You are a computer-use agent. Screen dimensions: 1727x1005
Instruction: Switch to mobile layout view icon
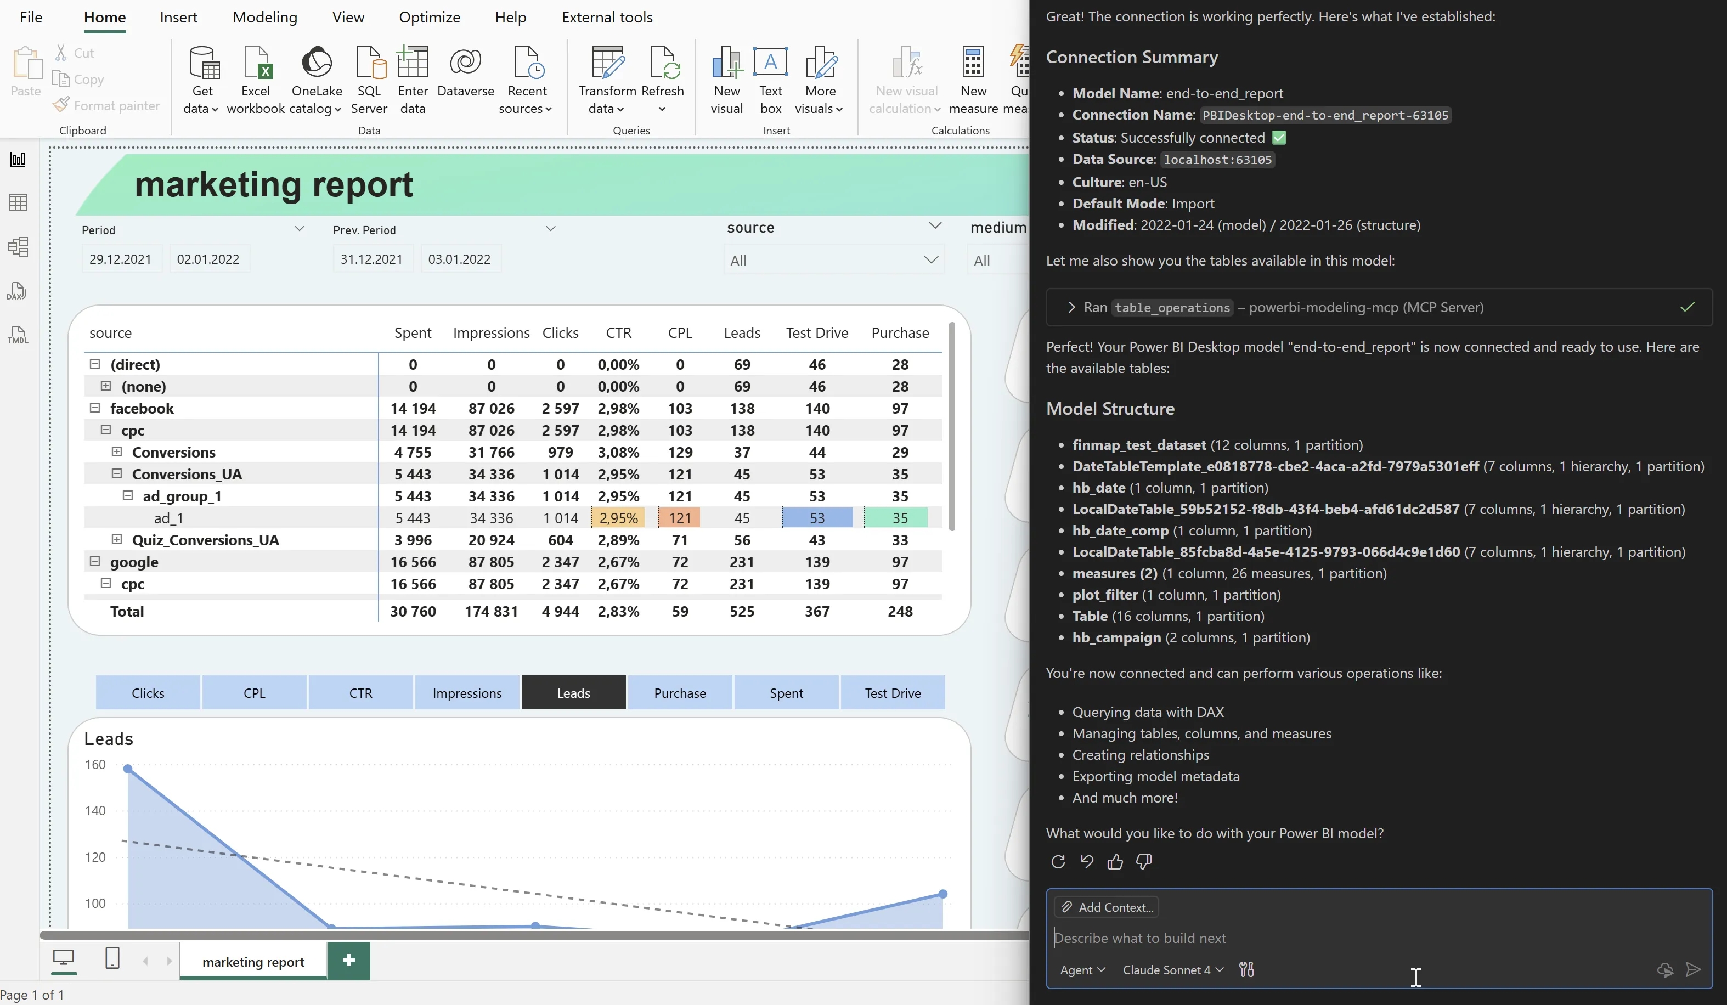pos(112,958)
